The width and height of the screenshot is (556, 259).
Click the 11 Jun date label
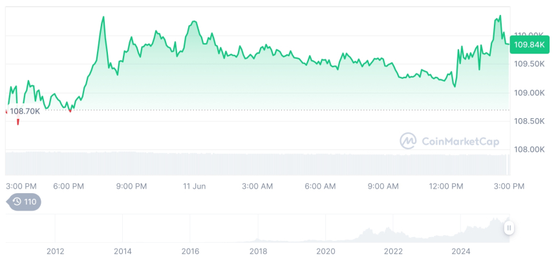point(194,186)
